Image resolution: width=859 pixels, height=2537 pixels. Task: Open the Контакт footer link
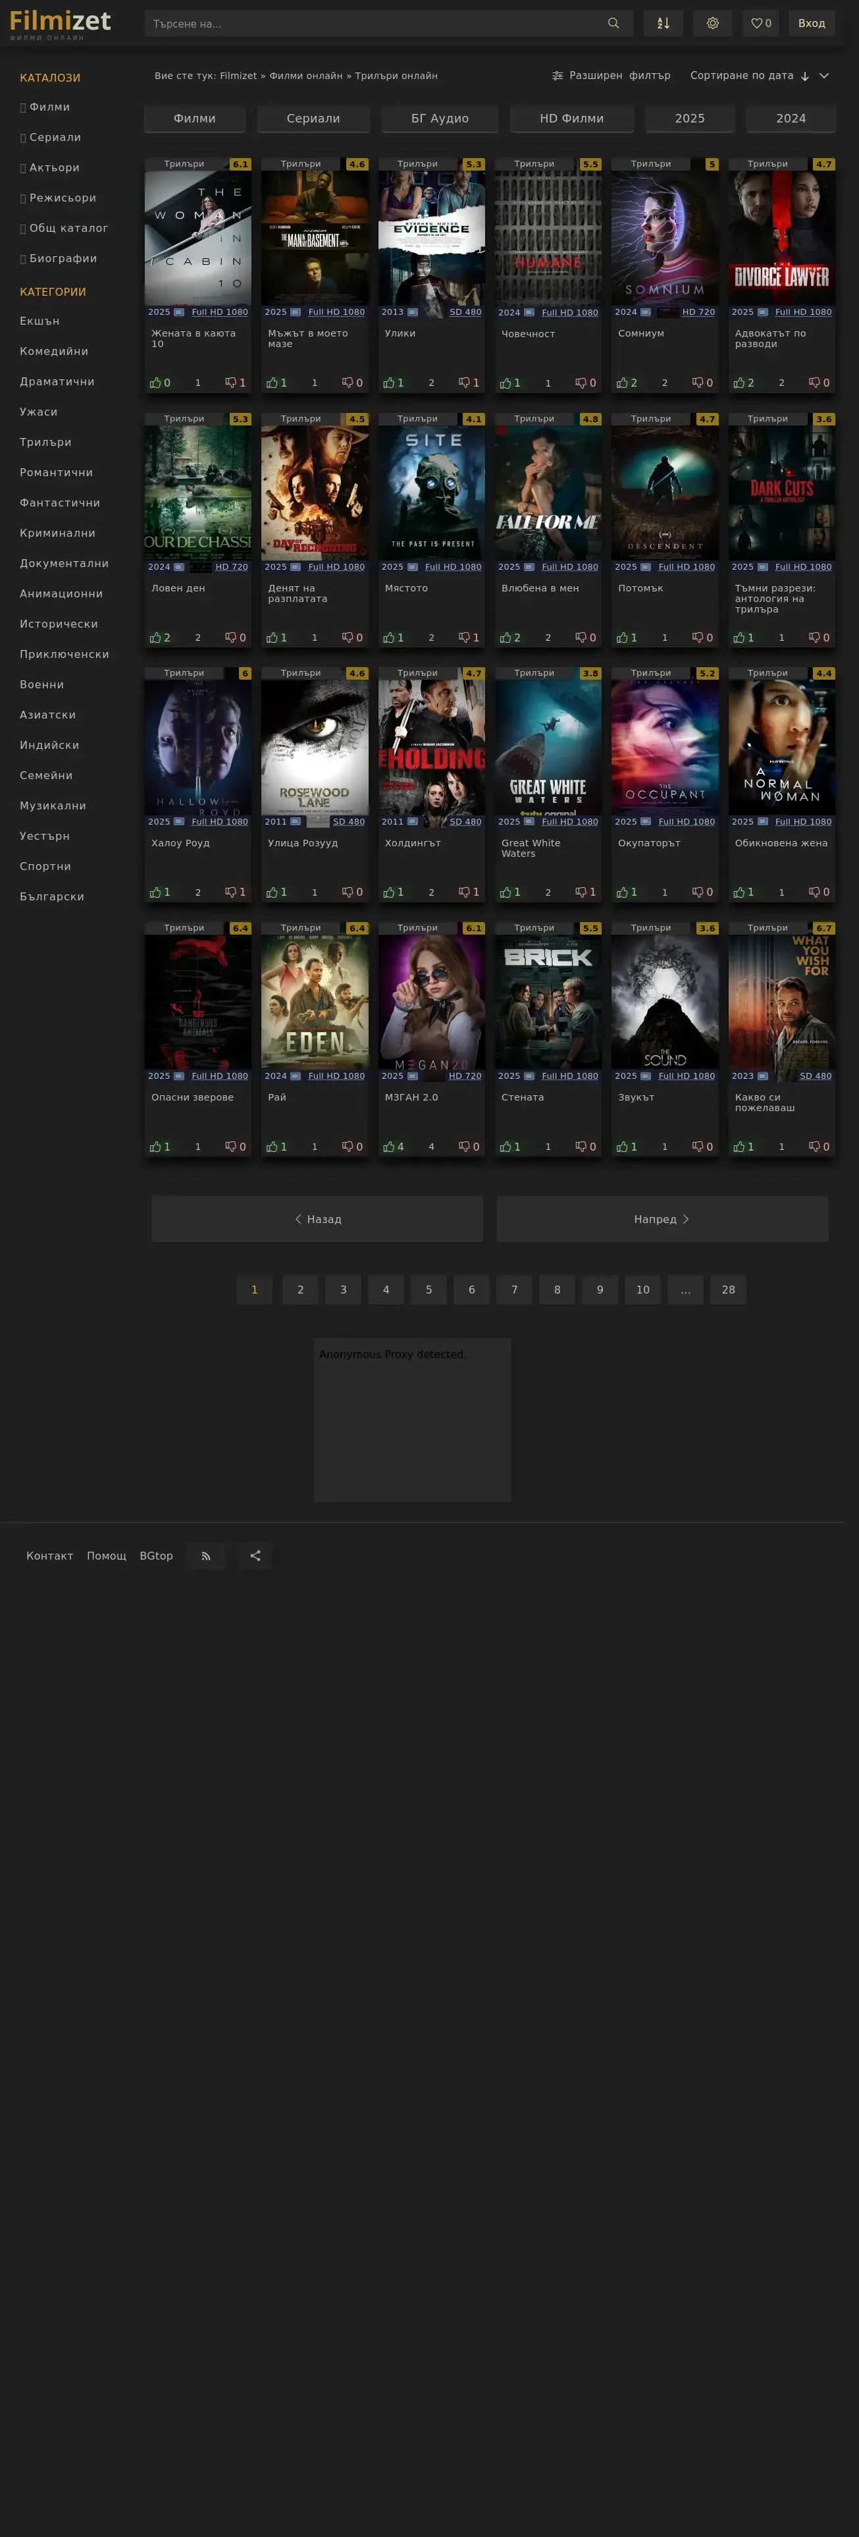(x=49, y=1556)
